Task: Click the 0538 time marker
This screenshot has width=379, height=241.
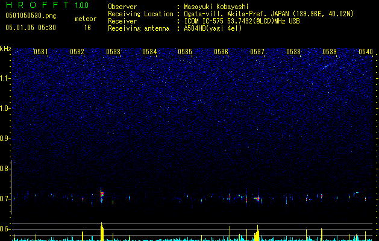Action: click(293, 52)
